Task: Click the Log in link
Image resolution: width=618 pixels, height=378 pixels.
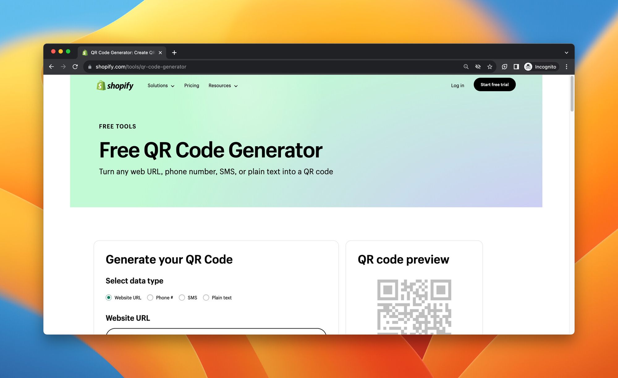Action: pyautogui.click(x=457, y=85)
